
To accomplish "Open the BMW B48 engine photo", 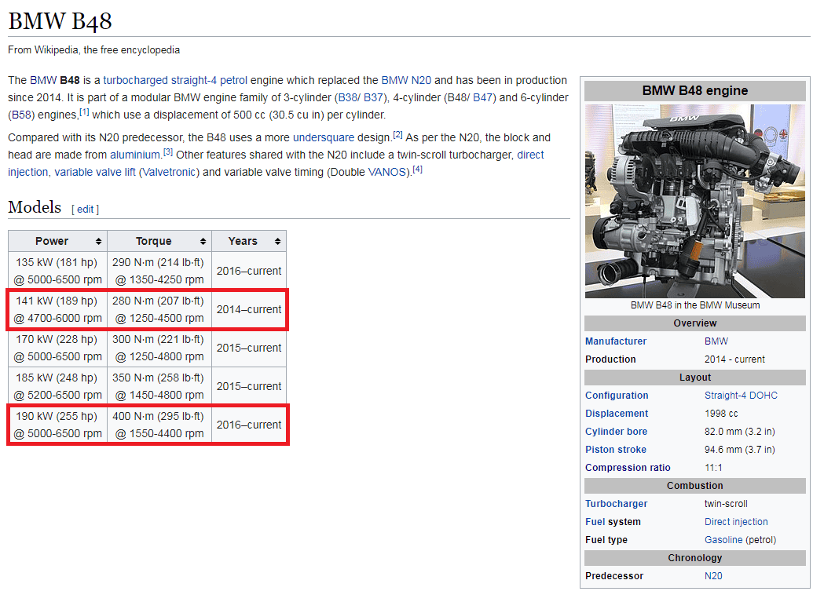I will click(694, 201).
